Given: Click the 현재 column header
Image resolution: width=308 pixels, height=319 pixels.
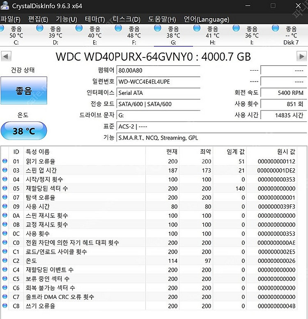Looking at the screenshot, I should [162, 151].
